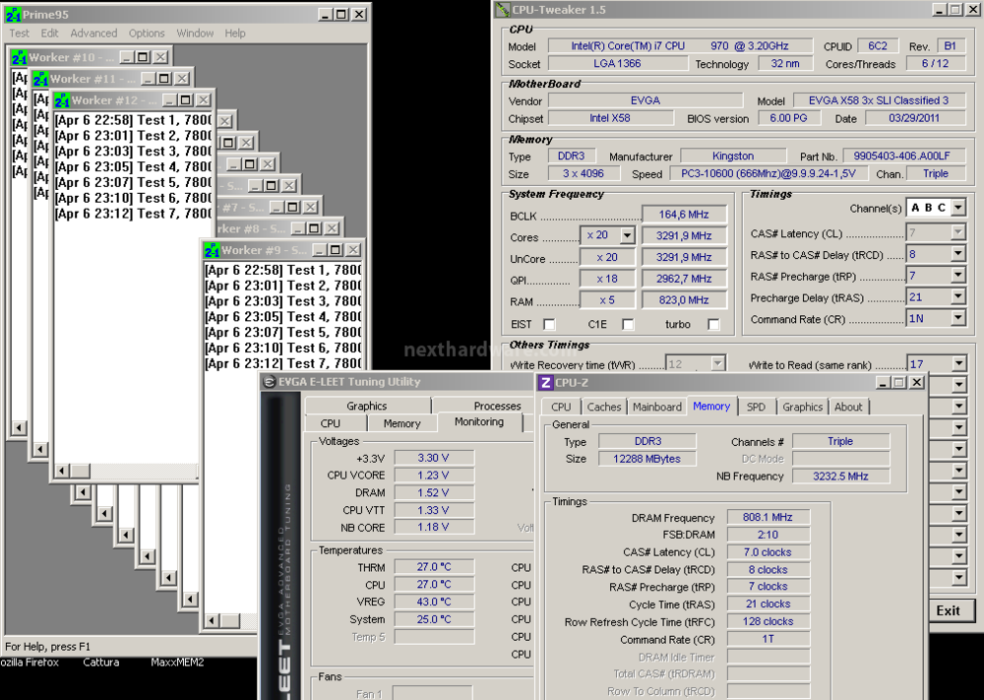This screenshot has height=700, width=984.
Task: Open the RAS# Precharge (tRP) dropdown
Action: click(x=957, y=276)
